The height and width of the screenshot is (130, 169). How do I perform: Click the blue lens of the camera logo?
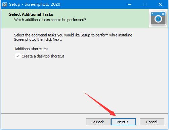click(158, 19)
